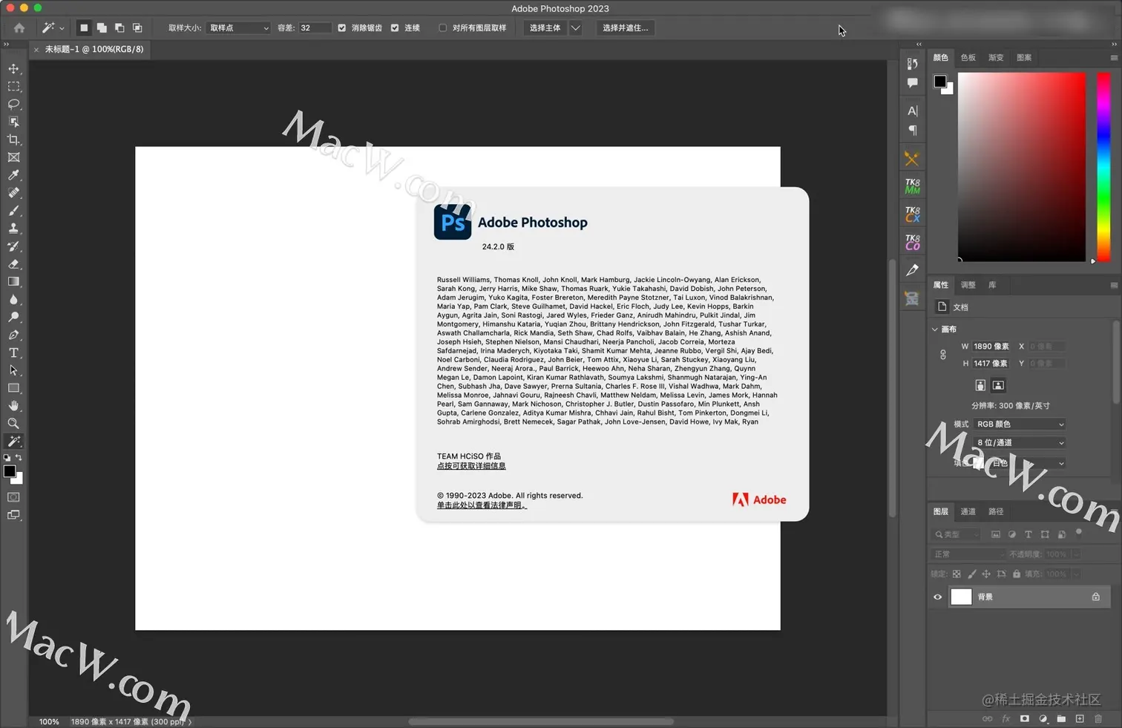Select the Horizontal Type tool
Screen dimensions: 1122x728
[13, 353]
